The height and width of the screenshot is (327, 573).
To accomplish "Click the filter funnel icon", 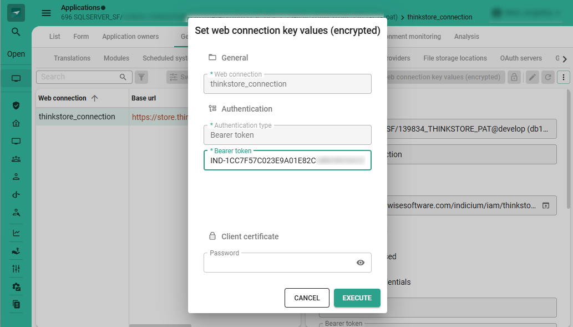I will tap(142, 77).
